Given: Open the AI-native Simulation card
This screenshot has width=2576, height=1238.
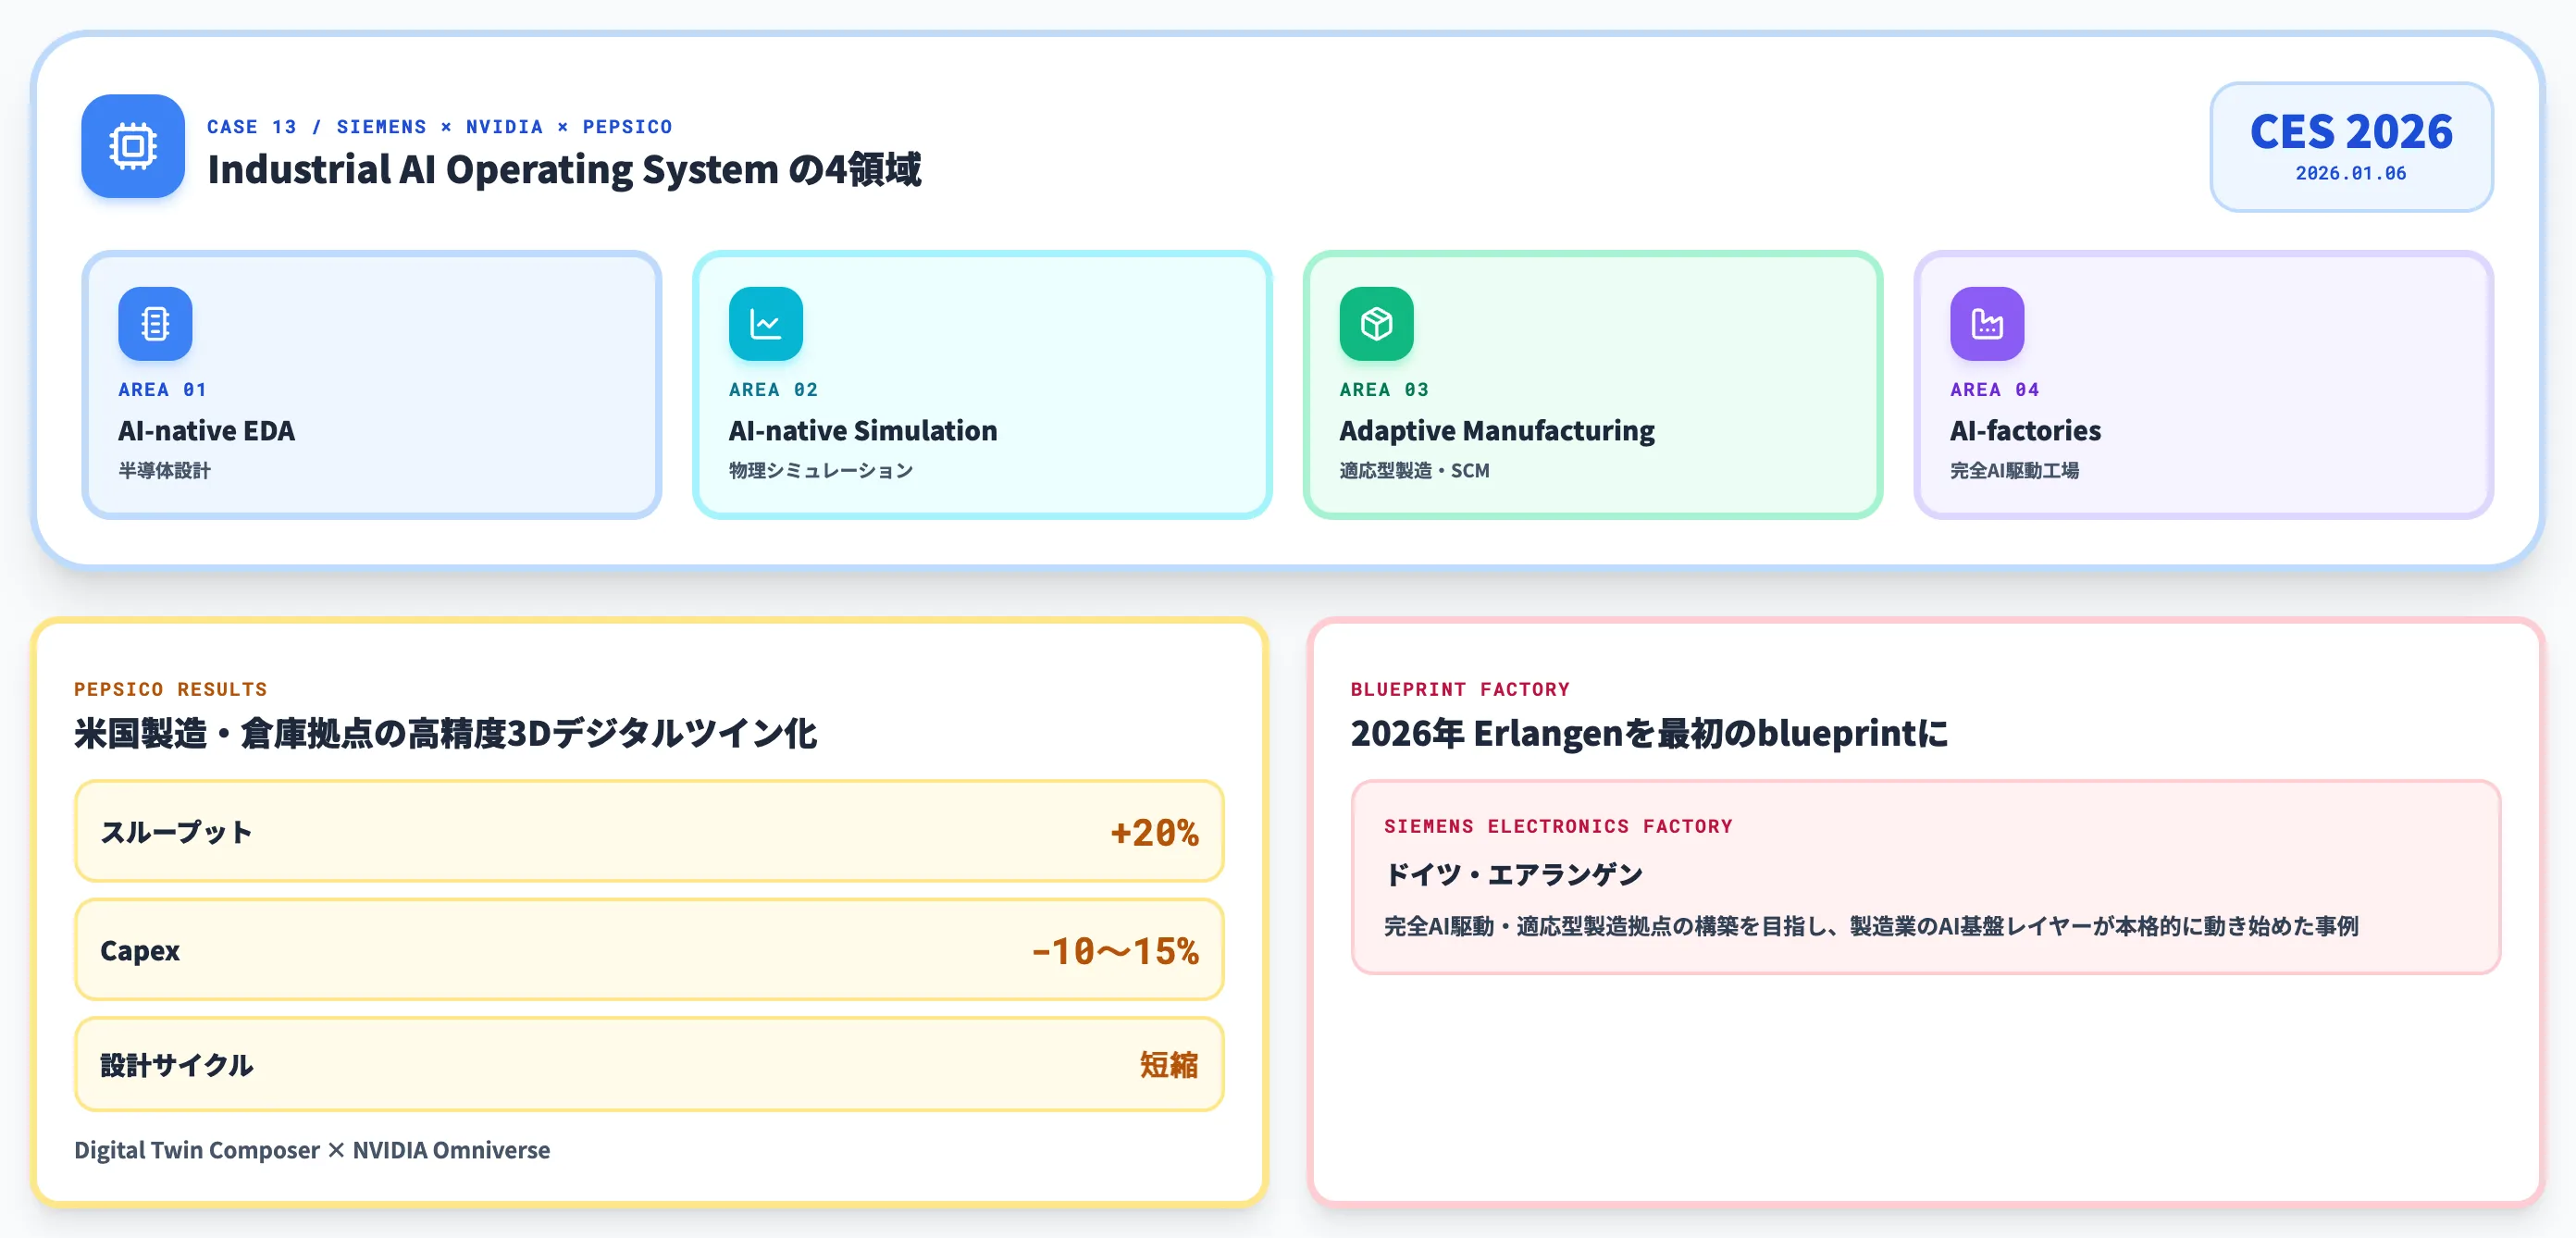Looking at the screenshot, I should (982, 384).
